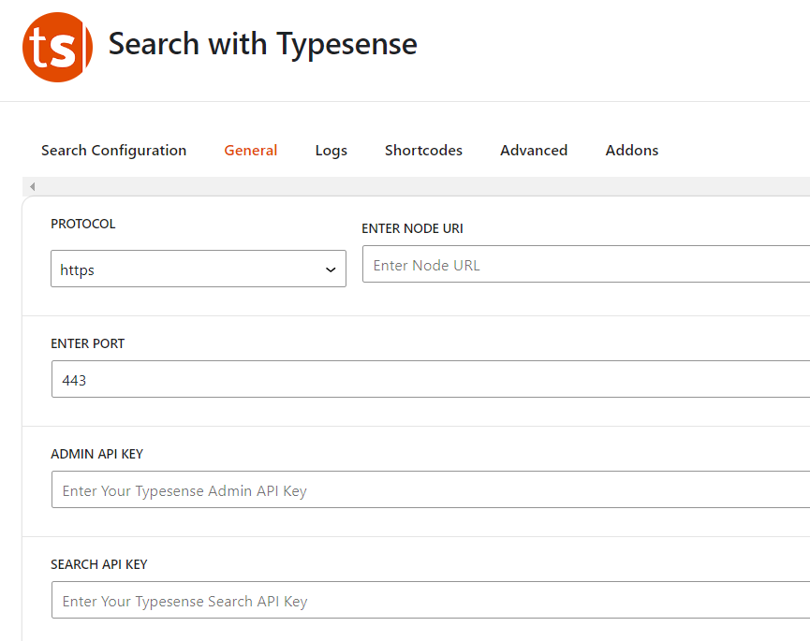The width and height of the screenshot is (810, 641).
Task: Click the scroll-left arrow below the tabs
Action: pyautogui.click(x=32, y=187)
